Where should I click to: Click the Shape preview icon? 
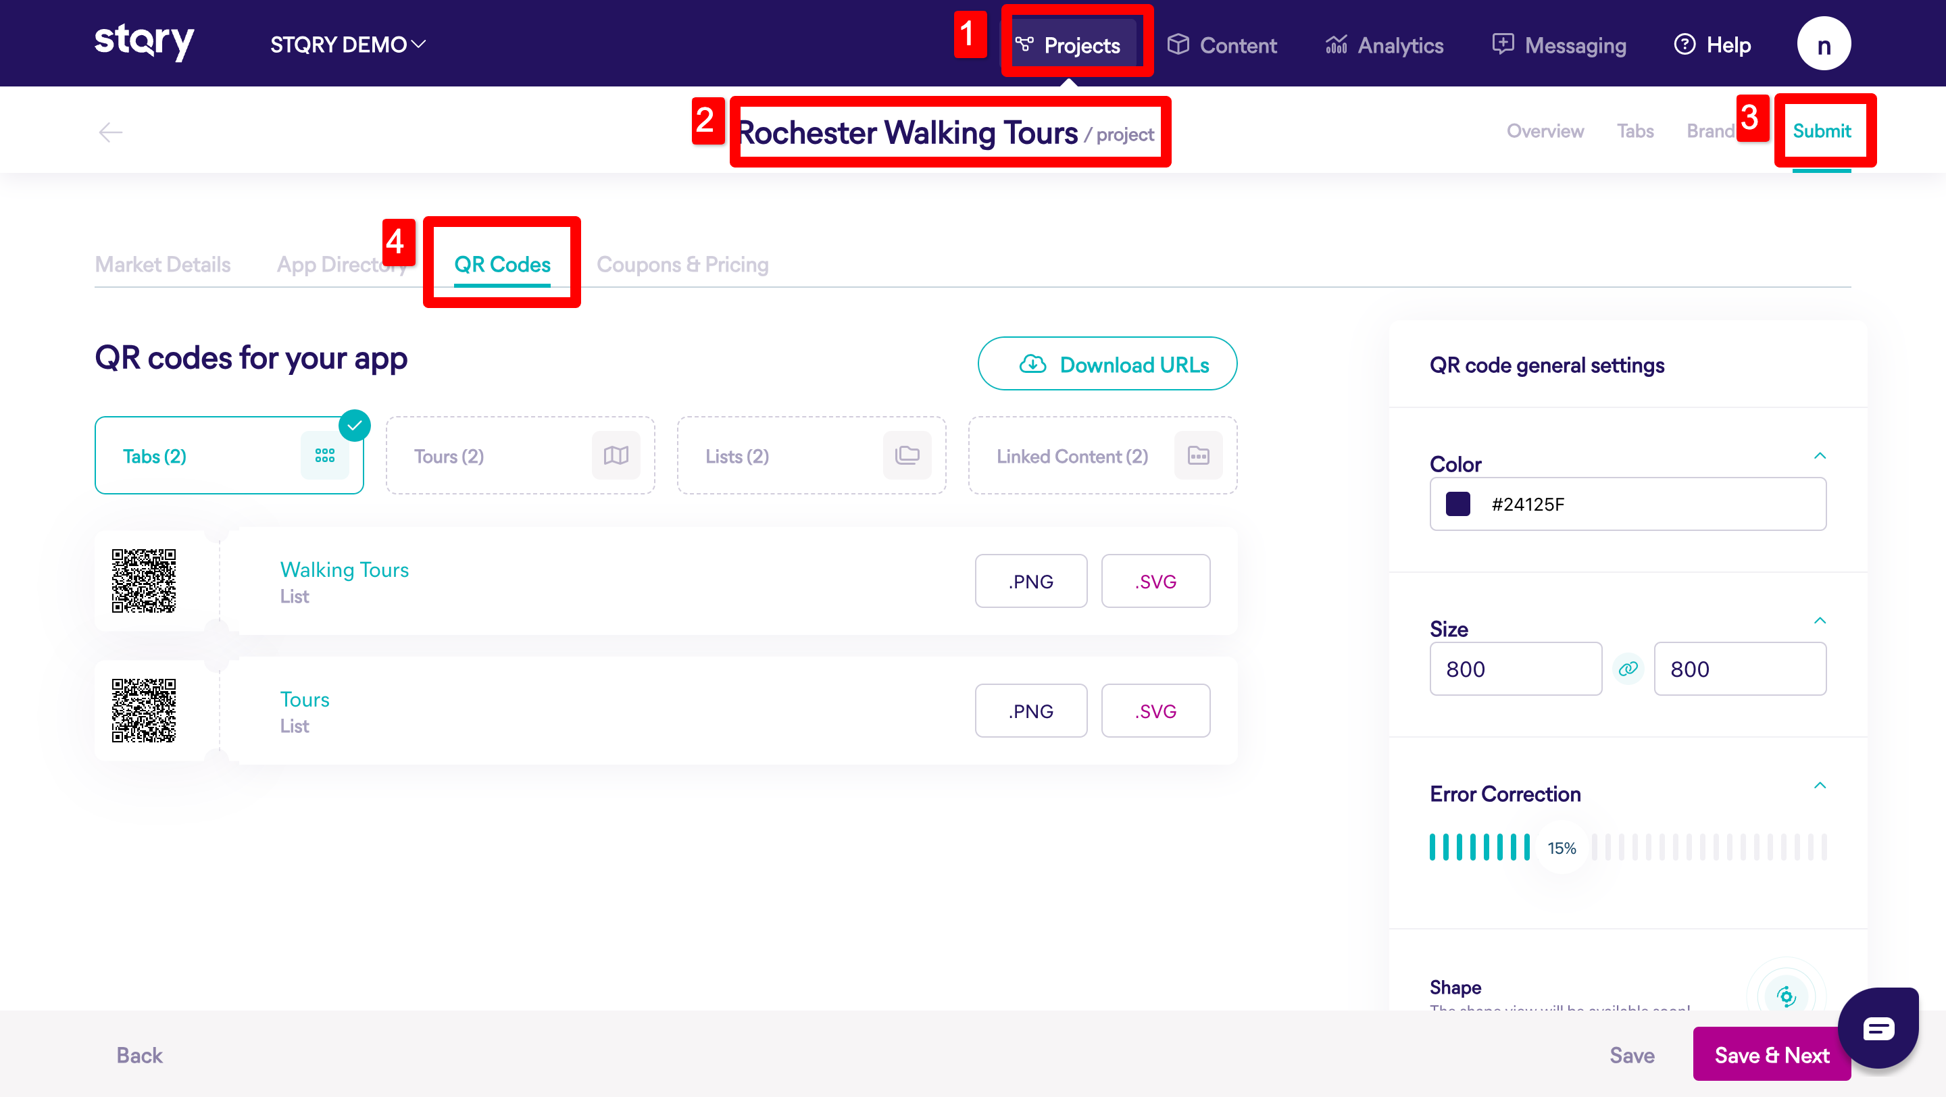tap(1785, 995)
